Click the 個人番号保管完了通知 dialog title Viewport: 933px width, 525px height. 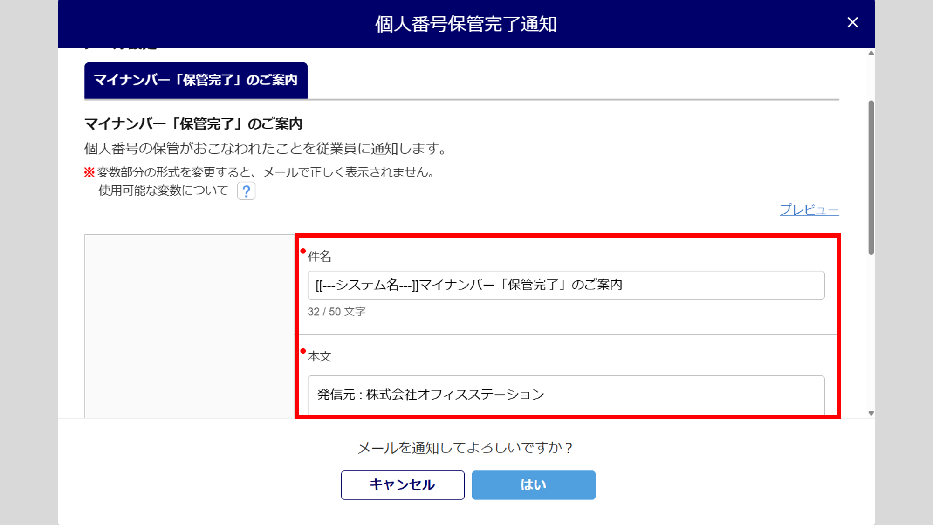coord(466,24)
